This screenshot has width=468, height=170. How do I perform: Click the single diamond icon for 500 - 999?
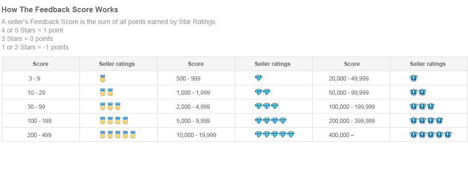pyautogui.click(x=258, y=78)
